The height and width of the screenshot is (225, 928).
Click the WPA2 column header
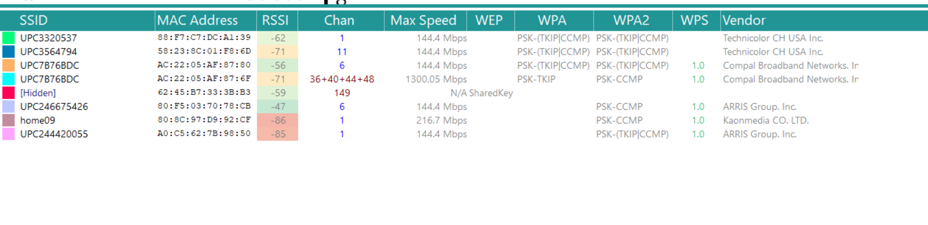pyautogui.click(x=631, y=20)
